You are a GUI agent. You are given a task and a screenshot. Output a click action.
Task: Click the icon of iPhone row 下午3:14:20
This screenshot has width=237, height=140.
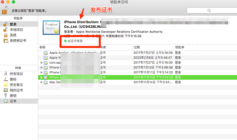point(46,73)
